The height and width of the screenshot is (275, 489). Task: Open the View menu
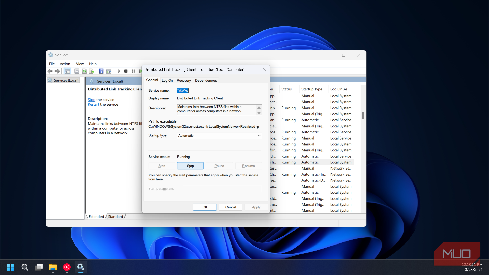click(x=80, y=64)
